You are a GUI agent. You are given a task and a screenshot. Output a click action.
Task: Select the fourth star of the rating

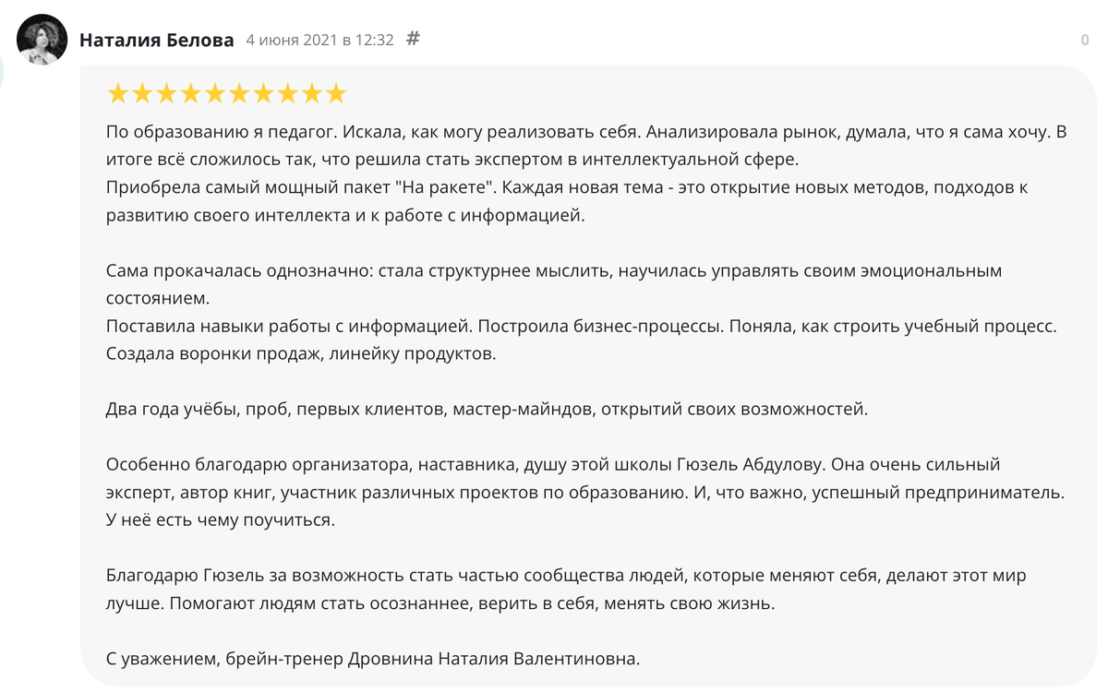pos(191,93)
